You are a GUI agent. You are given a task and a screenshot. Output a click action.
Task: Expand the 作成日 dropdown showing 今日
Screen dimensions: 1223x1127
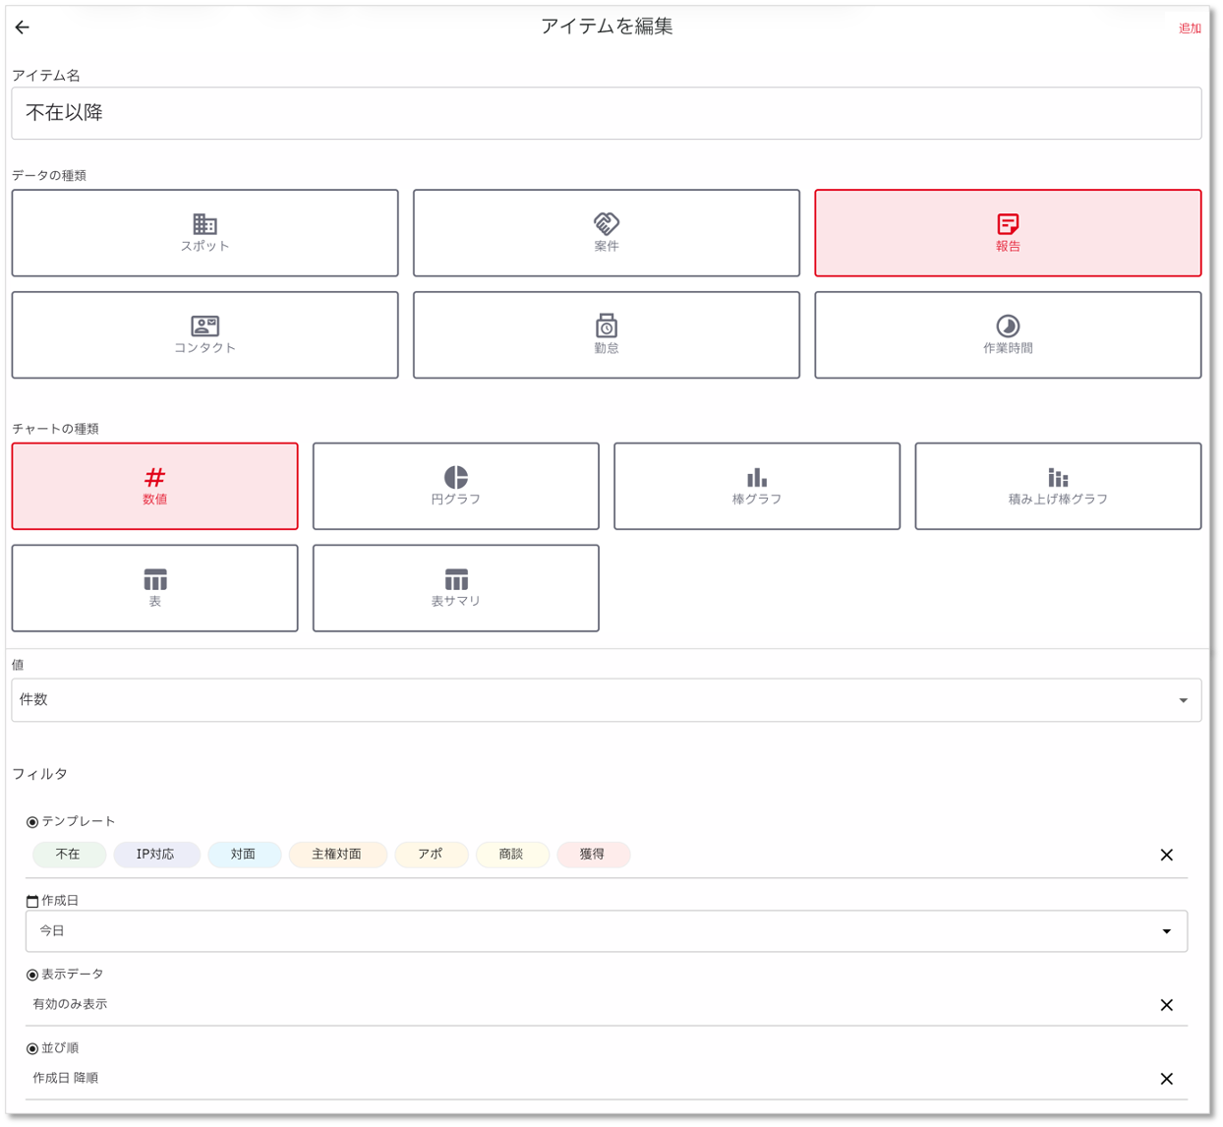[x=606, y=931]
